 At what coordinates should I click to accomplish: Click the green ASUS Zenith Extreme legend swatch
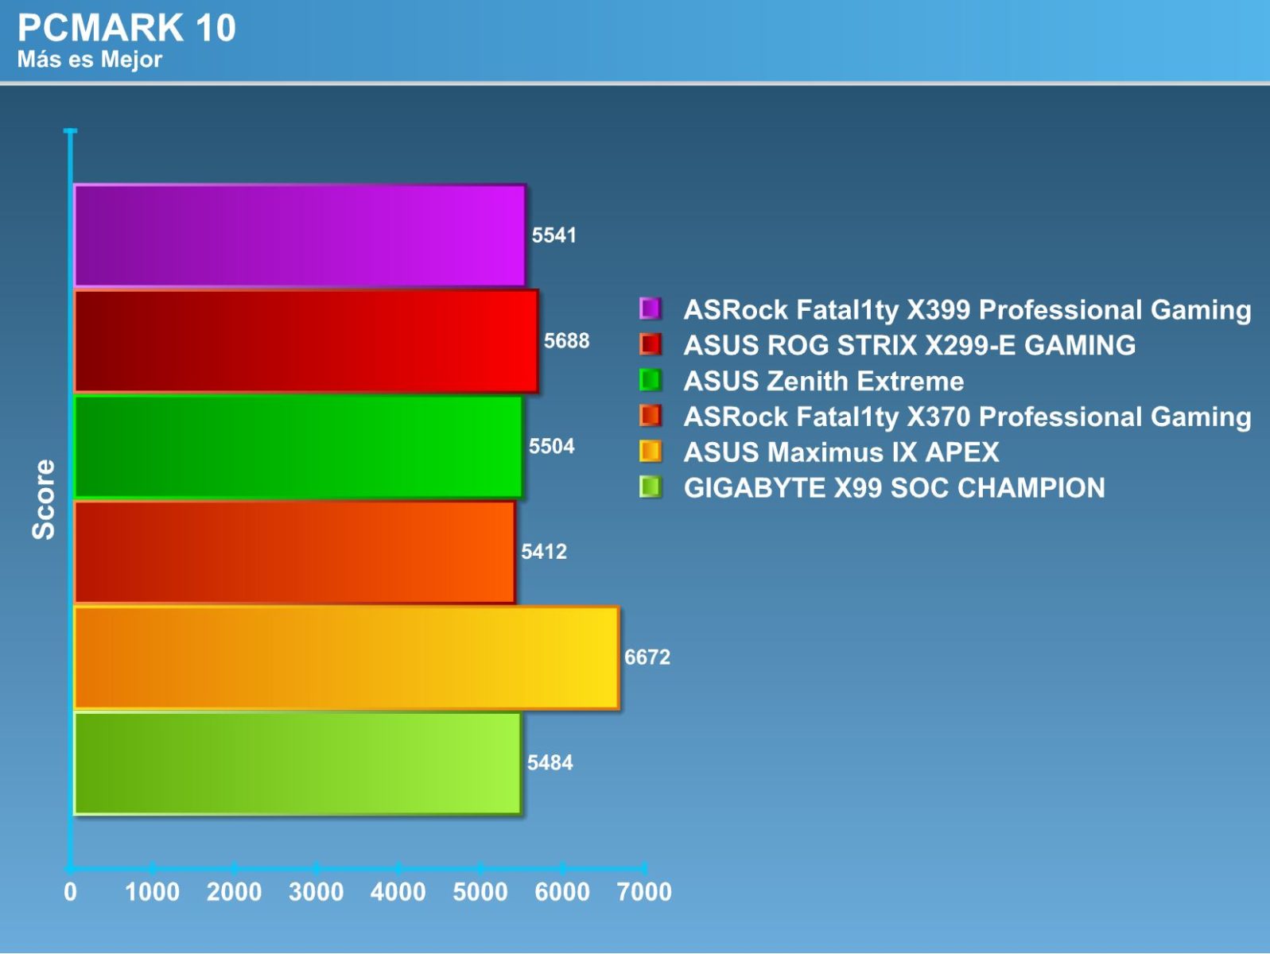[x=650, y=380]
